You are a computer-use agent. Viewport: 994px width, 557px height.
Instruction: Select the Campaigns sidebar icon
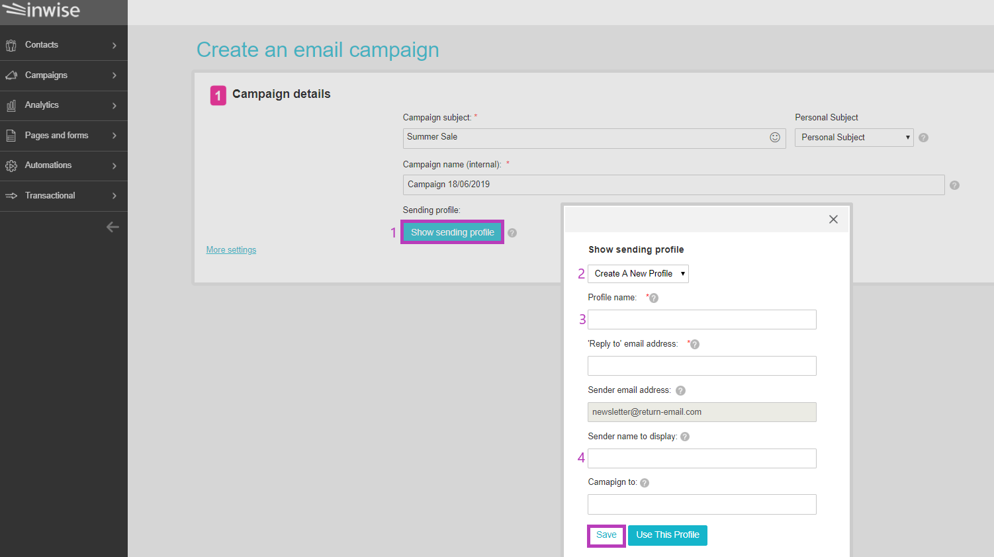(x=11, y=75)
